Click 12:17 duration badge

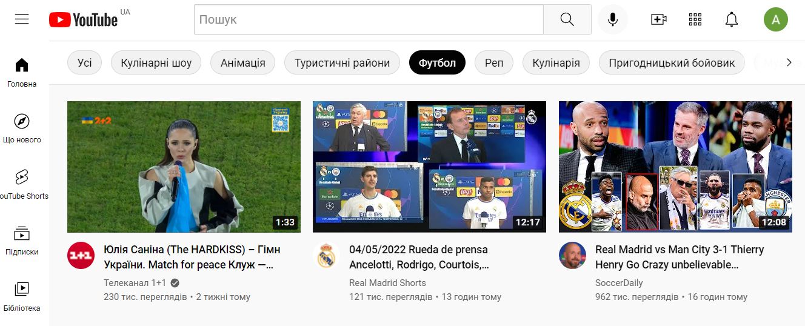pyautogui.click(x=528, y=222)
